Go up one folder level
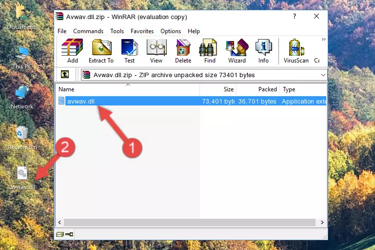The image size is (375, 250). coord(65,75)
